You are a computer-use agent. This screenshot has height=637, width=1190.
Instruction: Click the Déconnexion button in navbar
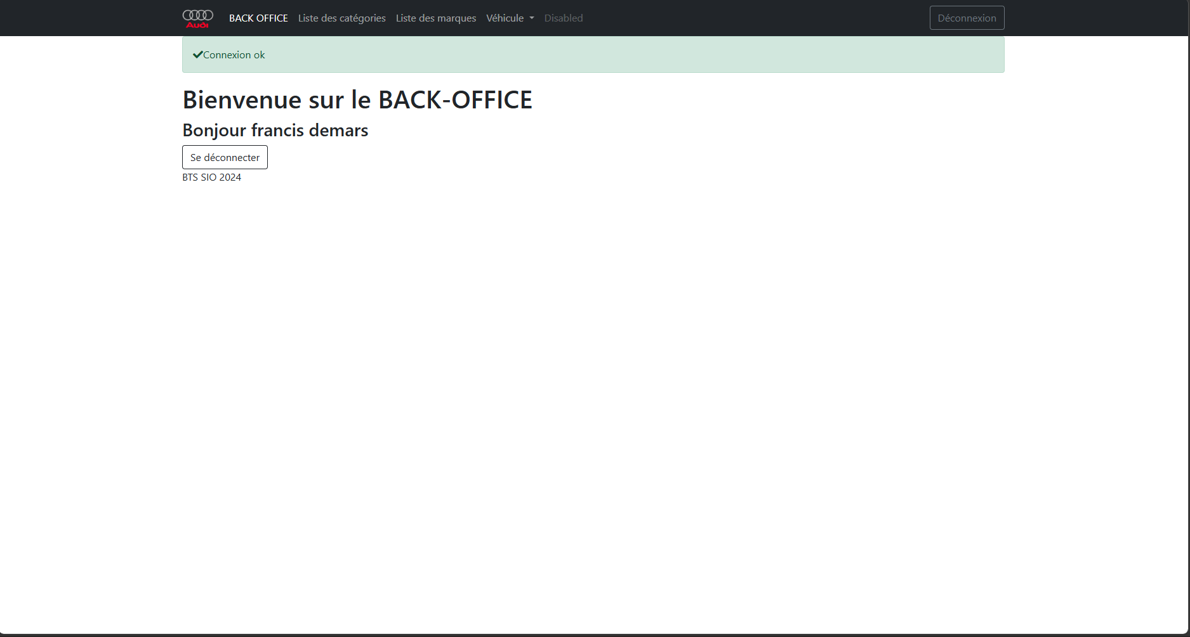click(967, 18)
